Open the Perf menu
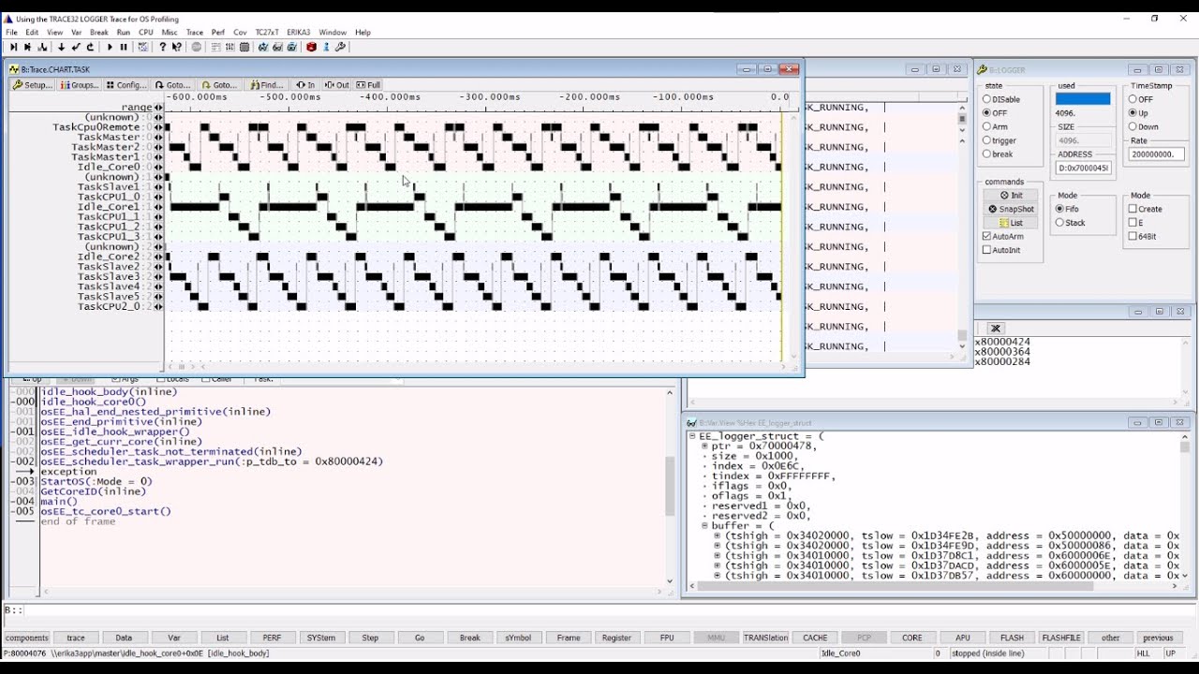Image resolution: width=1199 pixels, height=674 pixels. pos(218,32)
